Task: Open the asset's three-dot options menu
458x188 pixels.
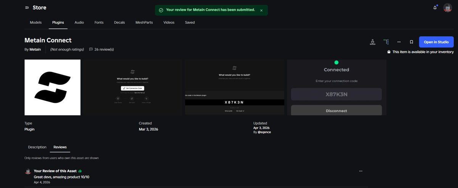Action: click(x=399, y=42)
